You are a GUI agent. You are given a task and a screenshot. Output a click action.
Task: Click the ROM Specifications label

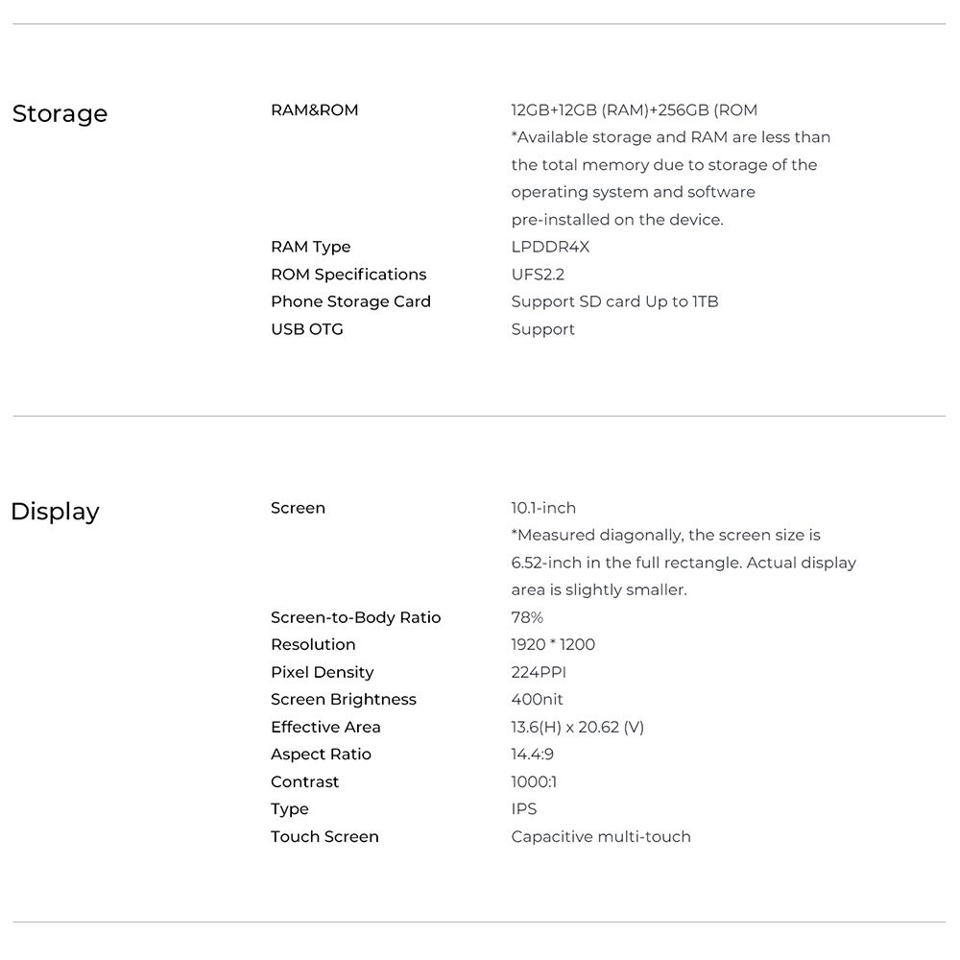point(348,275)
